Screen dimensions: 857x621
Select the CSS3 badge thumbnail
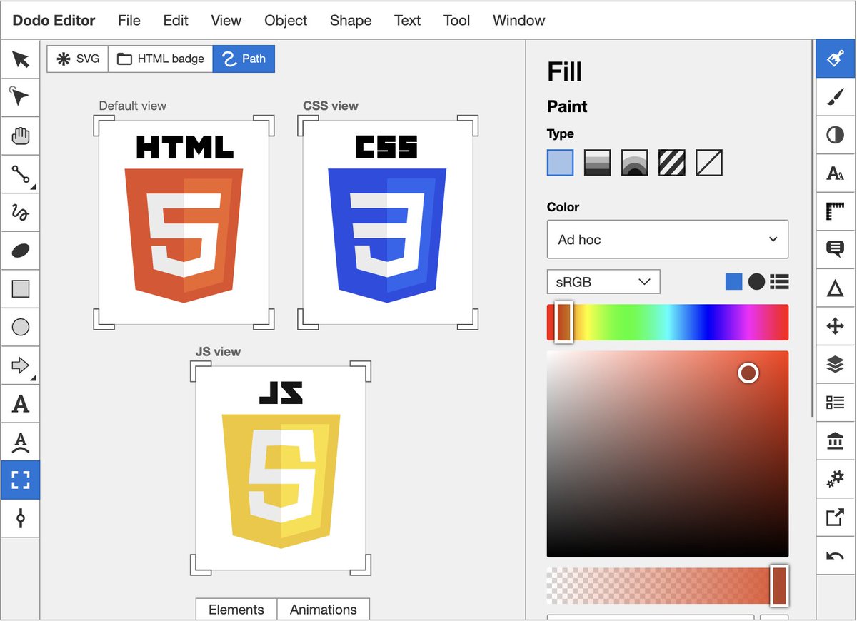click(387, 223)
